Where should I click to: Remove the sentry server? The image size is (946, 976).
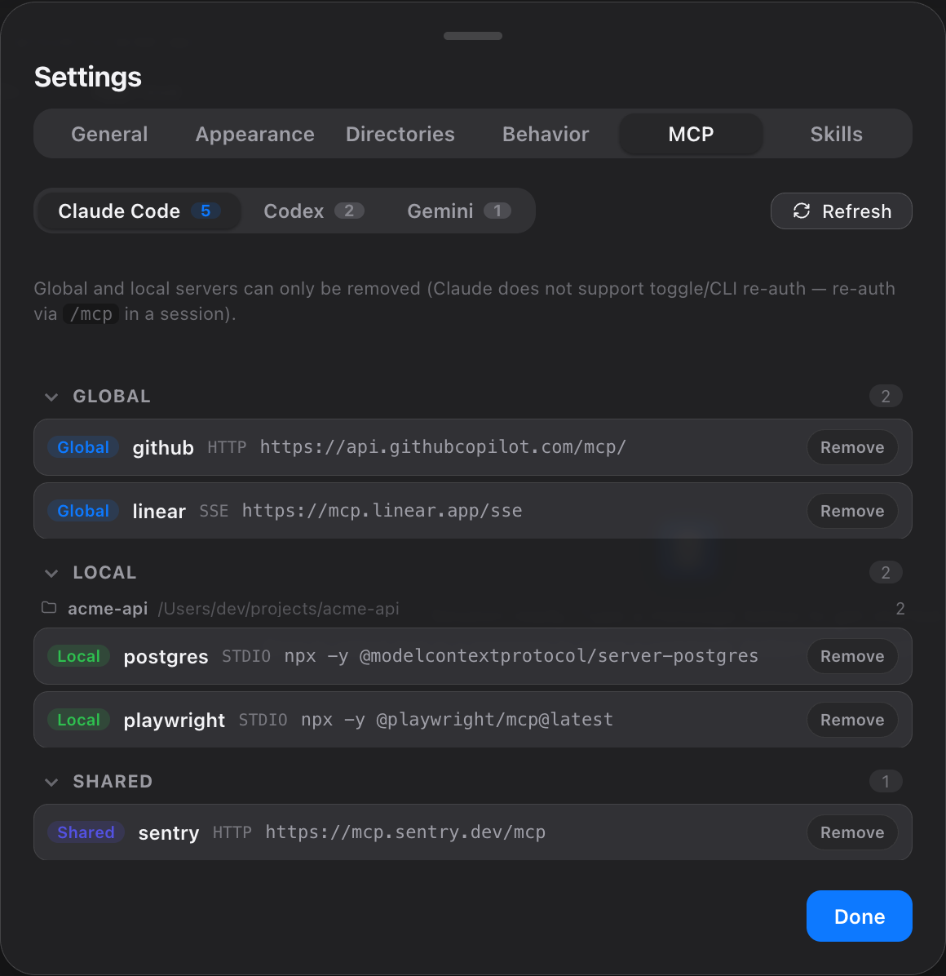pos(852,832)
